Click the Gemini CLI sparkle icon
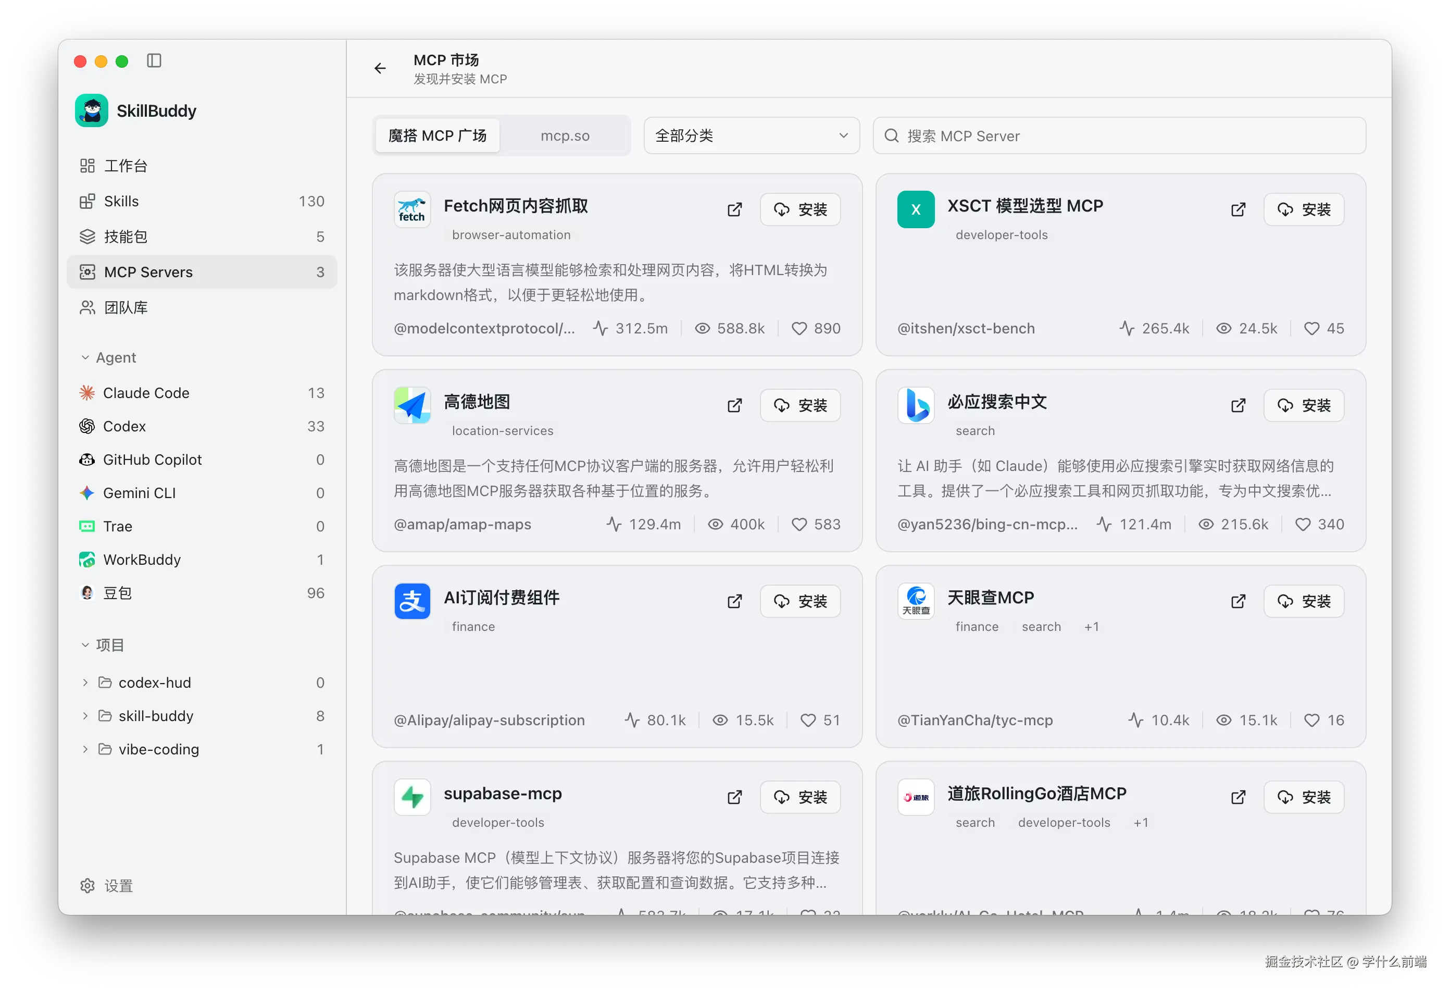 [x=87, y=493]
